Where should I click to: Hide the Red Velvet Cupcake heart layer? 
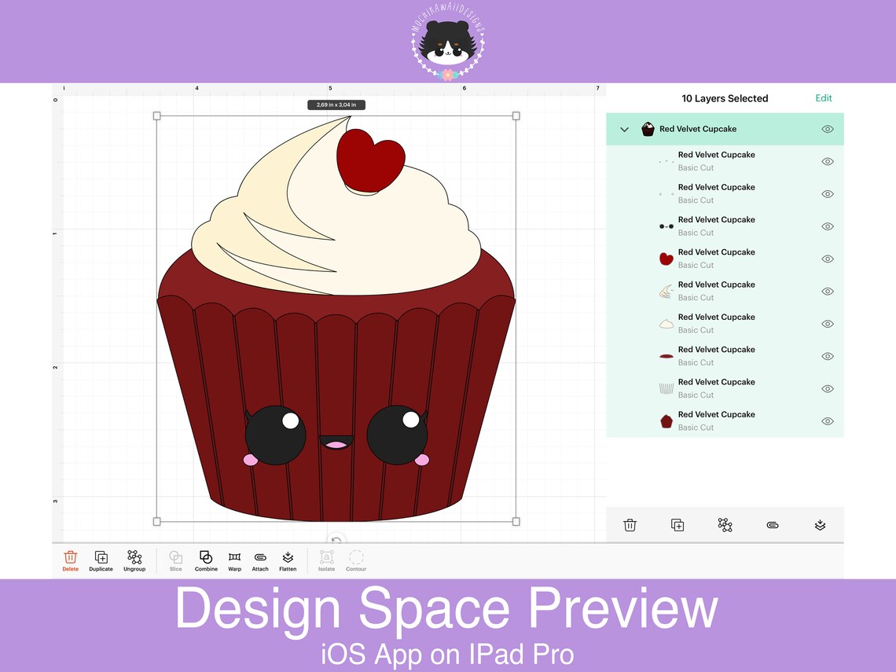coord(827,259)
